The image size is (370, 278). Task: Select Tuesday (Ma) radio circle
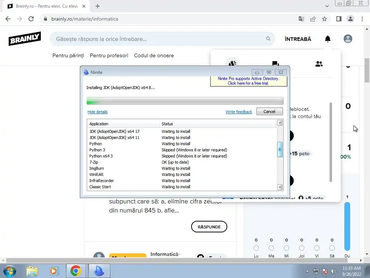271,248
